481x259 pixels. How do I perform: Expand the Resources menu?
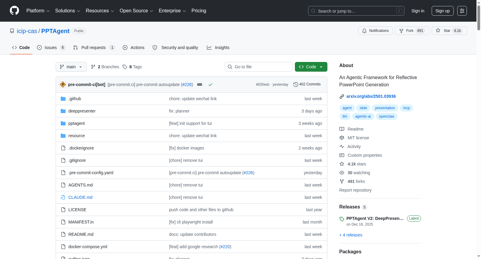pyautogui.click(x=100, y=11)
